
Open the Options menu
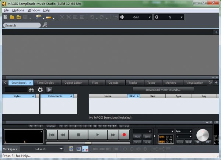point(18,10)
